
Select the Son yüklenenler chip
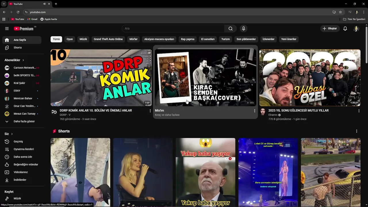246,39
